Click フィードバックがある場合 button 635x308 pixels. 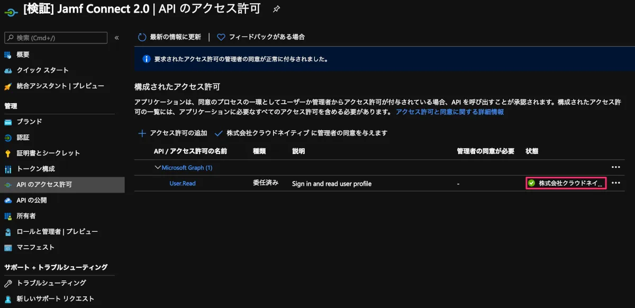click(261, 37)
